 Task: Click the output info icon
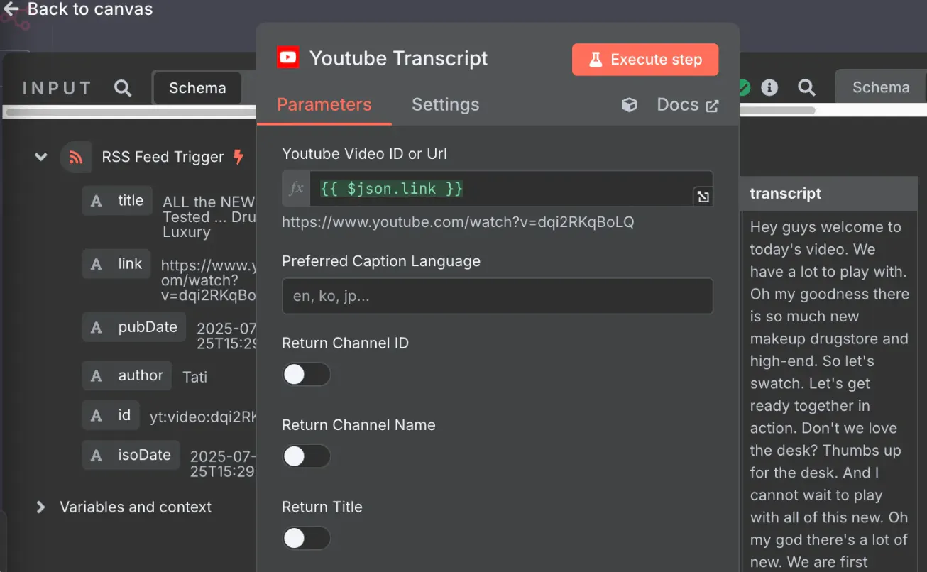pos(769,87)
